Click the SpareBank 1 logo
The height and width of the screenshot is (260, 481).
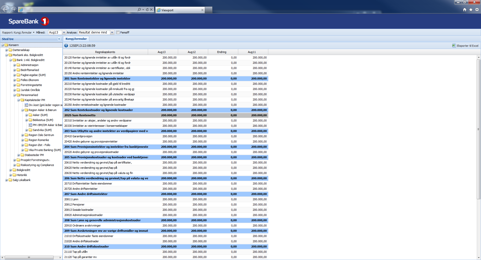(29, 21)
